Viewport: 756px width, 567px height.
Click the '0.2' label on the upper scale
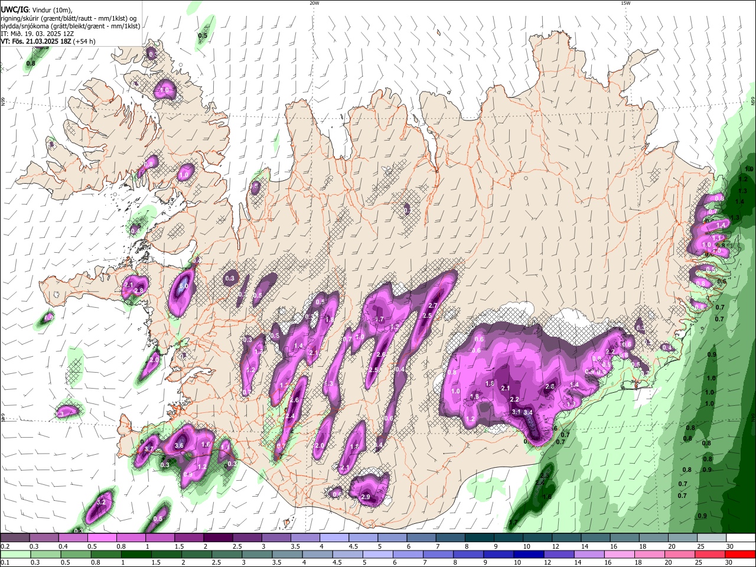(5, 546)
